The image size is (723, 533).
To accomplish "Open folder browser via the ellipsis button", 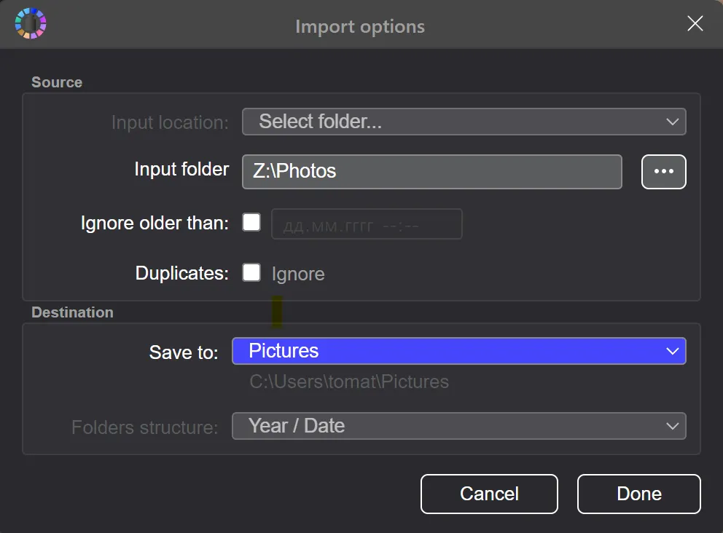I will tap(663, 172).
